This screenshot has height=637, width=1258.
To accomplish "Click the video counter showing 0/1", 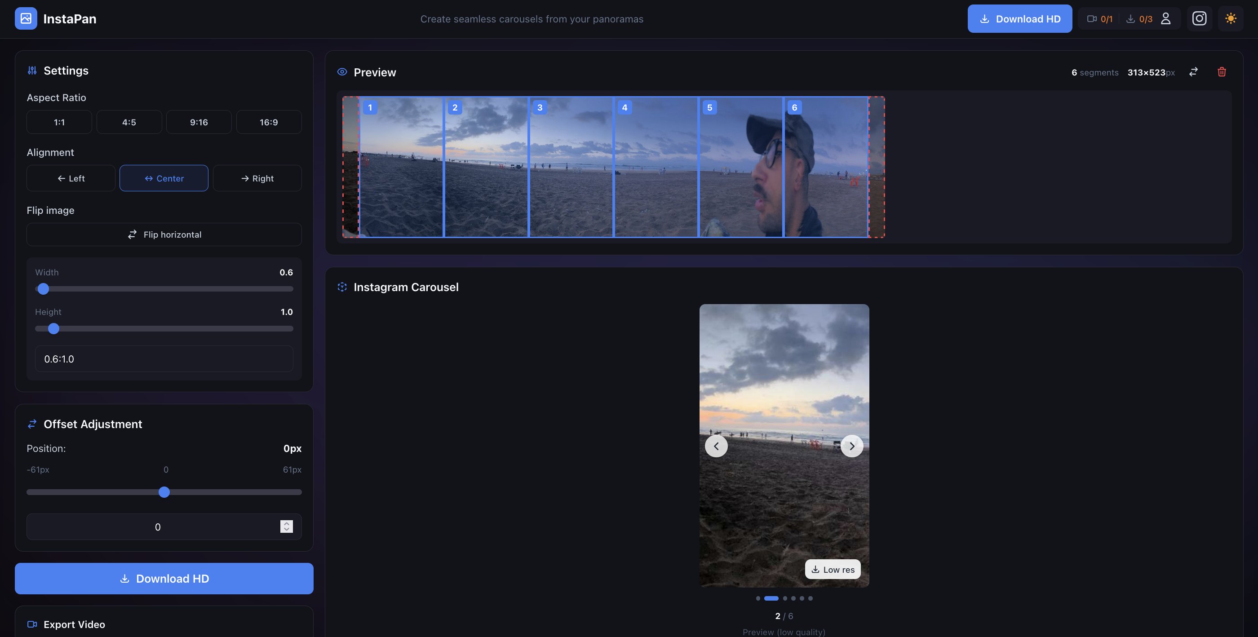I will tap(1100, 18).
